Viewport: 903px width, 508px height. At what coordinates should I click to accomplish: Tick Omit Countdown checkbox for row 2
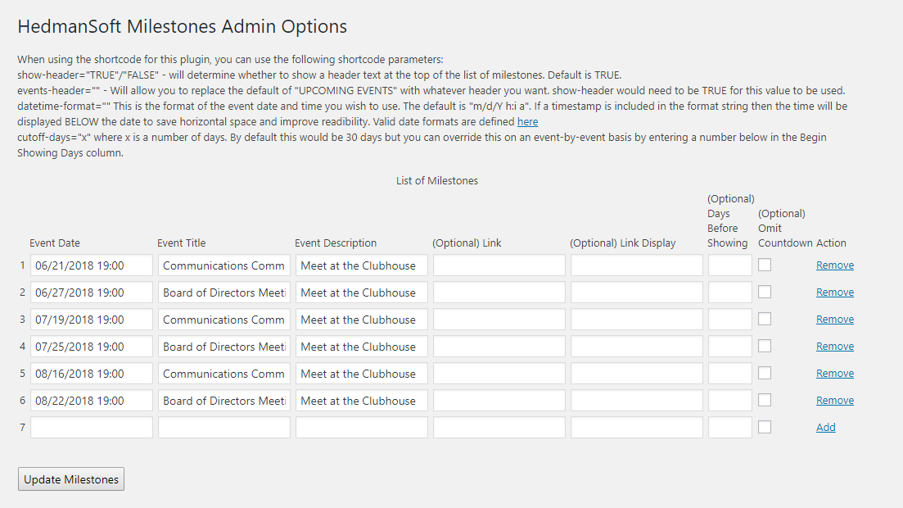[764, 292]
